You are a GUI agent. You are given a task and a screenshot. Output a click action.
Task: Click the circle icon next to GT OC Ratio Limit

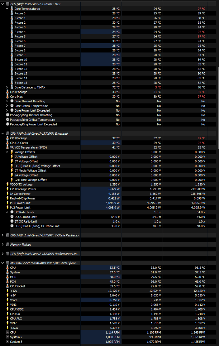click(12, 221)
